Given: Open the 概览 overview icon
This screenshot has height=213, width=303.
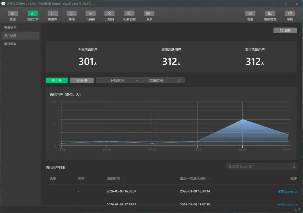Looking at the screenshot, I should pos(13,13).
